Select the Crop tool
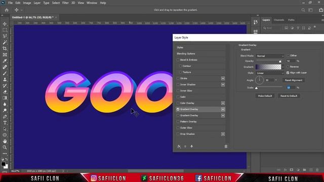This screenshot has height=182, width=324. click(x=5, y=49)
